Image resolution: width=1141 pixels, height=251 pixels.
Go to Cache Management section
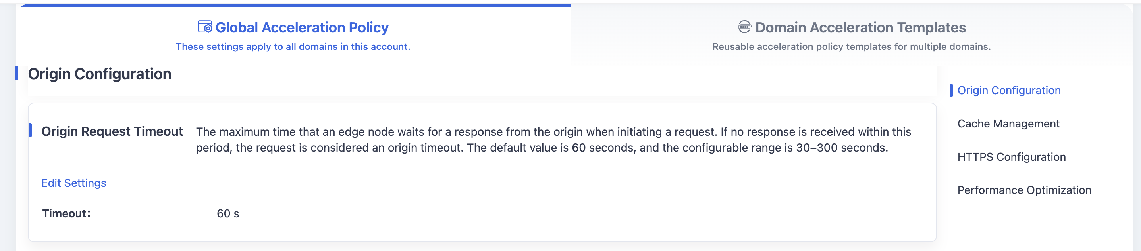1008,124
